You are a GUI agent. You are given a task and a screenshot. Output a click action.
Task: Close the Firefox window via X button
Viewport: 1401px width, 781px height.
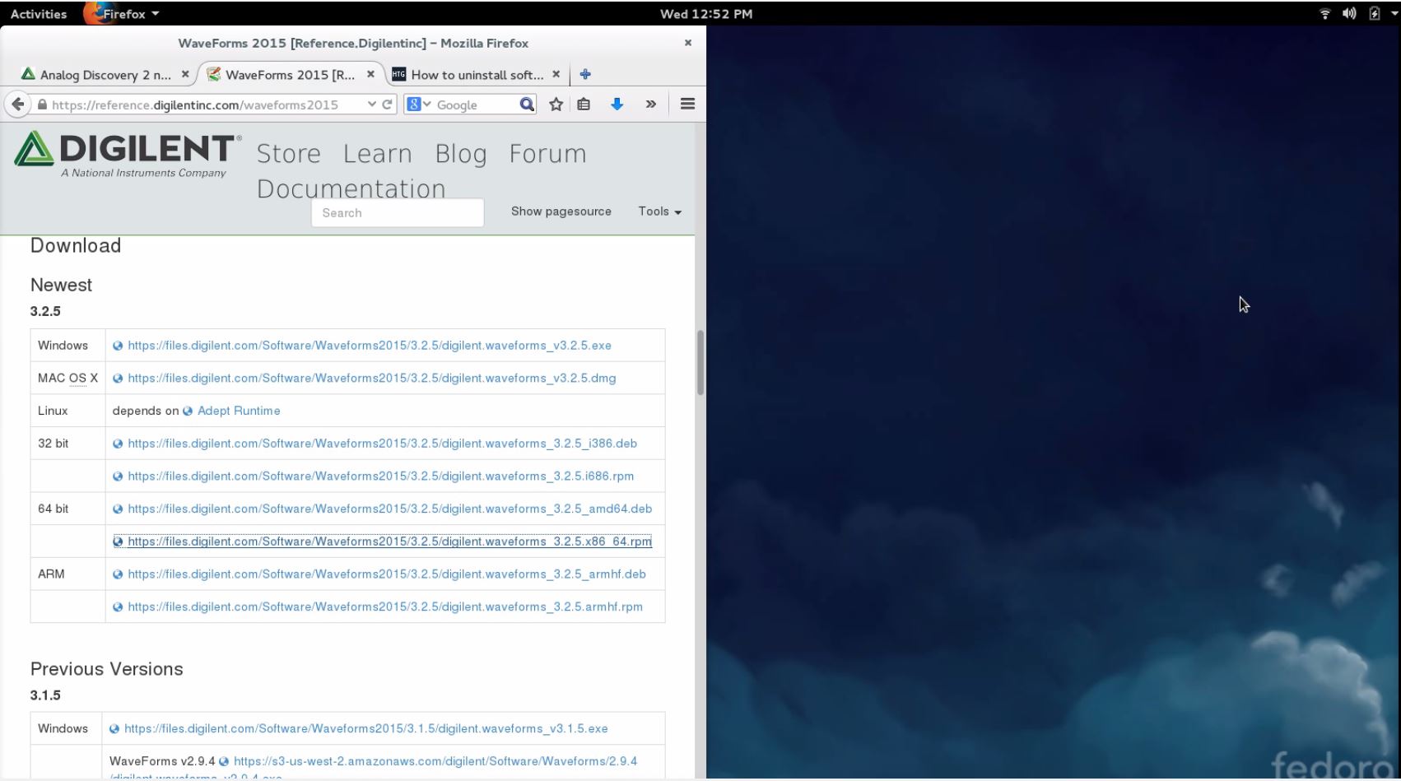pos(688,43)
